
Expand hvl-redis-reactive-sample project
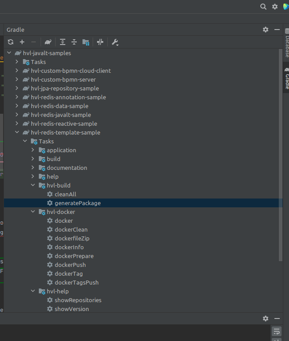17,124
